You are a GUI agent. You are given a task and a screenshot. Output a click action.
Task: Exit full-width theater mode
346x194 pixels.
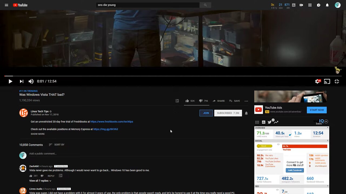pyautogui.click(x=337, y=81)
